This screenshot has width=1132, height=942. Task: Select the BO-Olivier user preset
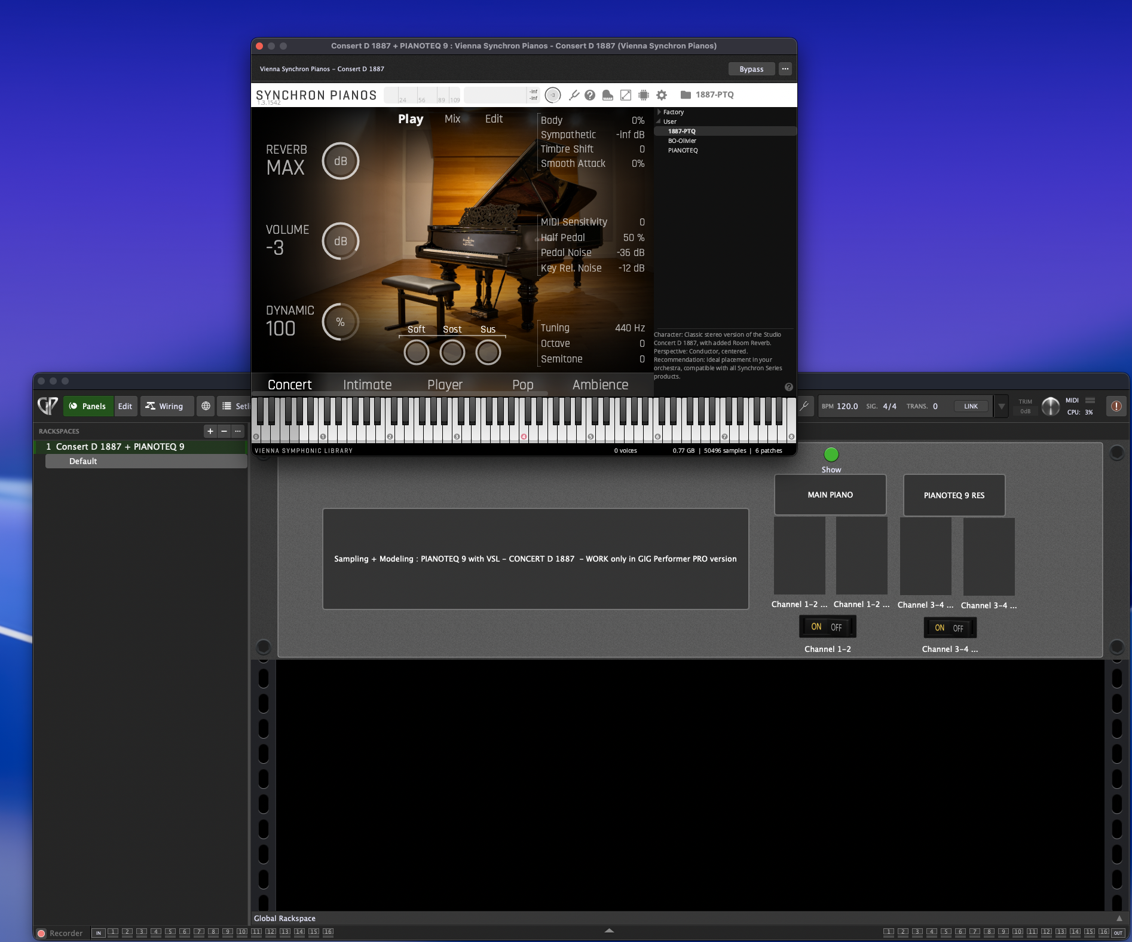tap(725, 141)
